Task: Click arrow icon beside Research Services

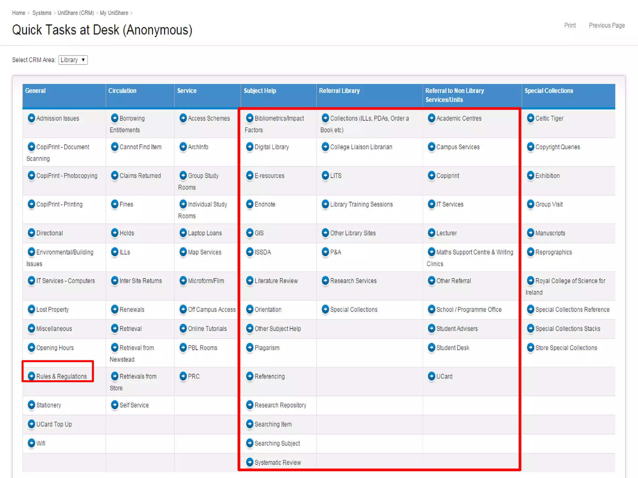Action: (325, 281)
